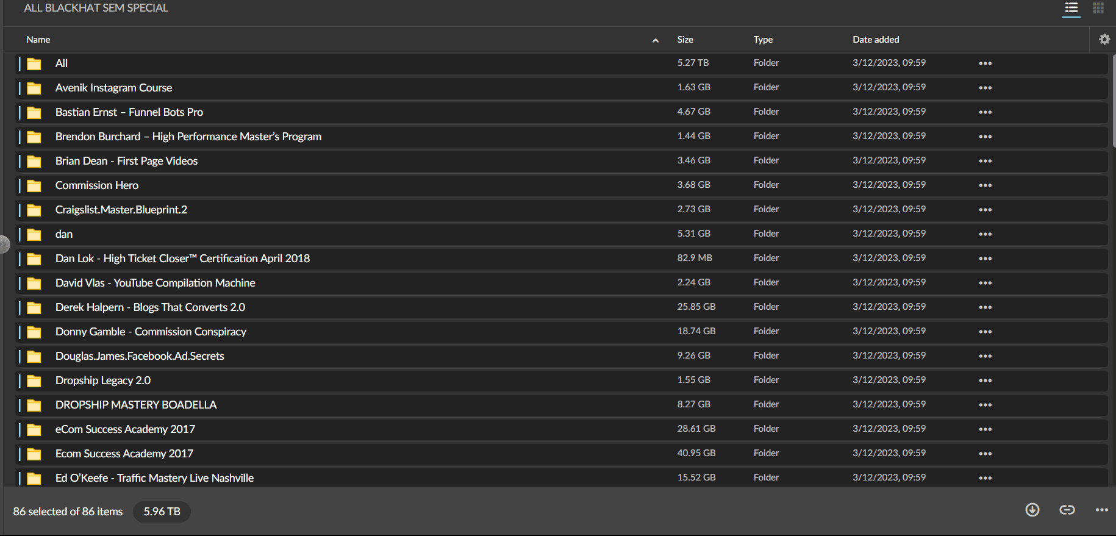
Task: Switch to grid thumbnail view
Action: click(1098, 9)
